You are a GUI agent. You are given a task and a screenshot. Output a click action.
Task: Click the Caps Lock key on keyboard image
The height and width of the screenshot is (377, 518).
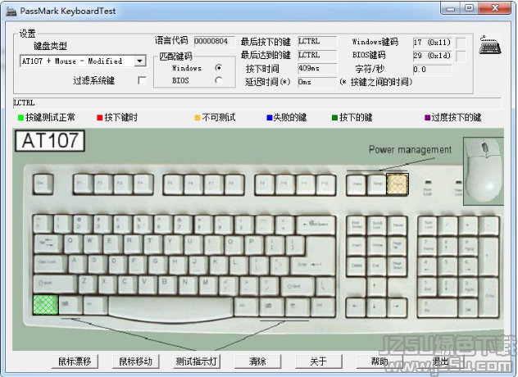(50, 263)
